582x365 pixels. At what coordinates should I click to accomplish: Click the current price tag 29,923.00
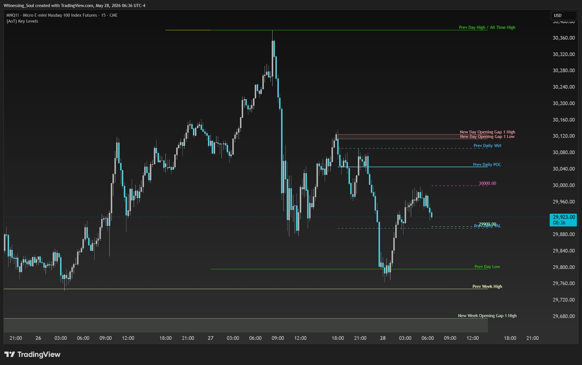pos(564,217)
